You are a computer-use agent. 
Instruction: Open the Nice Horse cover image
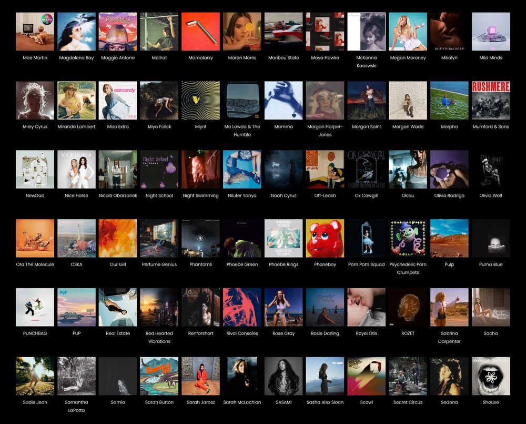(76, 169)
